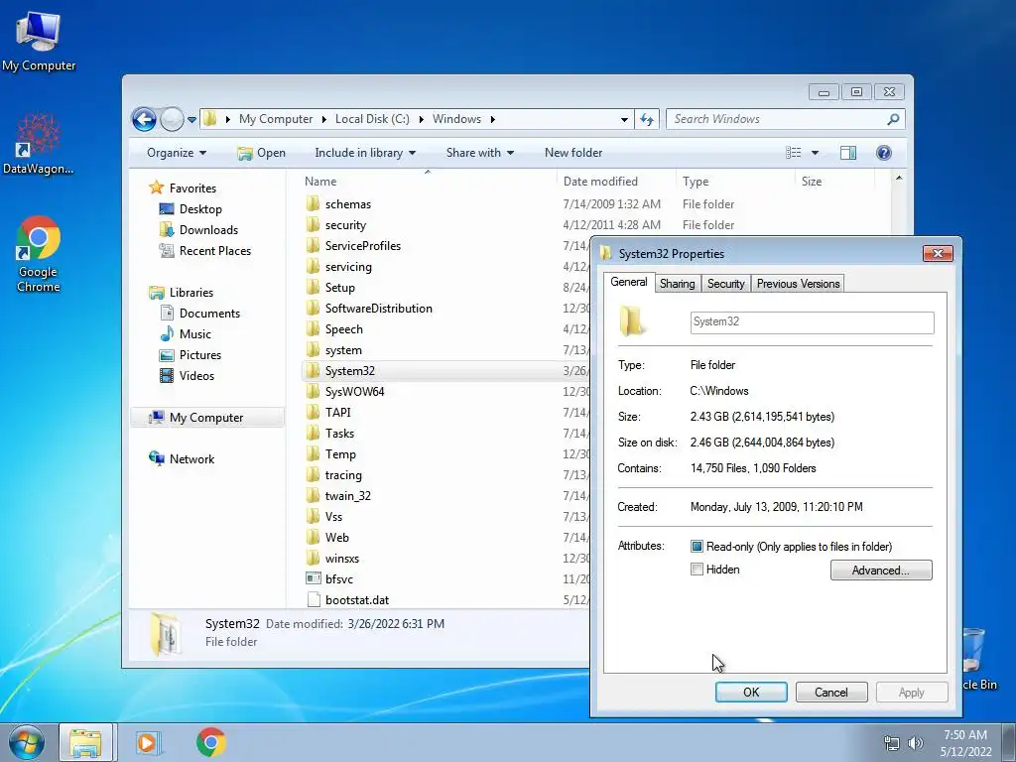
Task: Change view using the view icon
Action: [793, 153]
